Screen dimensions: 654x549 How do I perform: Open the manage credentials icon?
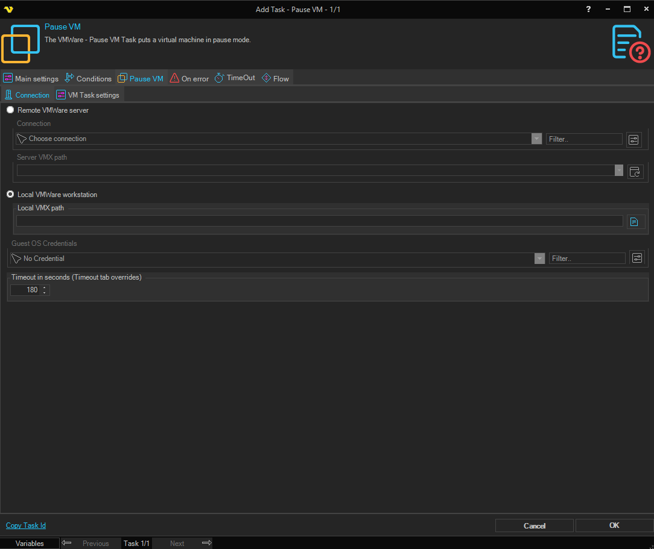coord(637,259)
